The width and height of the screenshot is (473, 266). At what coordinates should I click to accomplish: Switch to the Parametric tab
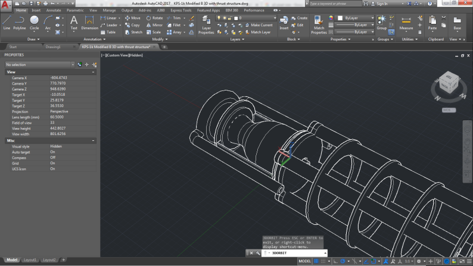click(x=75, y=10)
